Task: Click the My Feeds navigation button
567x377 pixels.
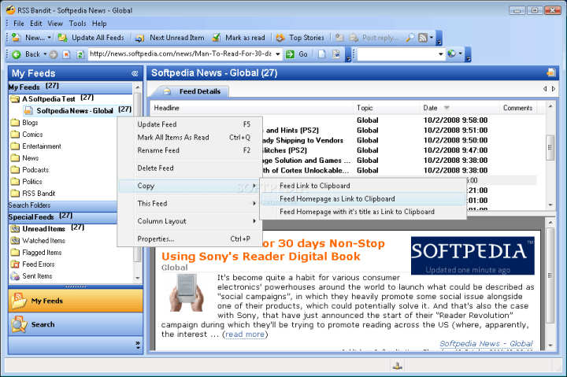Action: (76, 301)
